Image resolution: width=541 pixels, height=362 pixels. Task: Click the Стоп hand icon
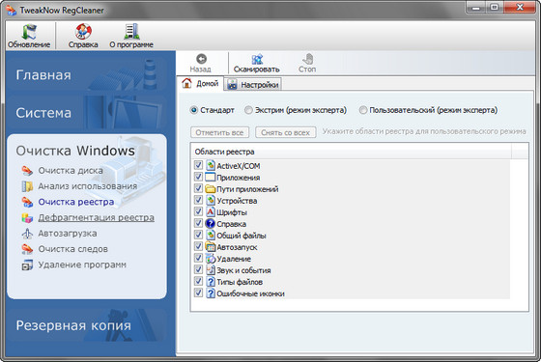pyautogui.click(x=307, y=59)
